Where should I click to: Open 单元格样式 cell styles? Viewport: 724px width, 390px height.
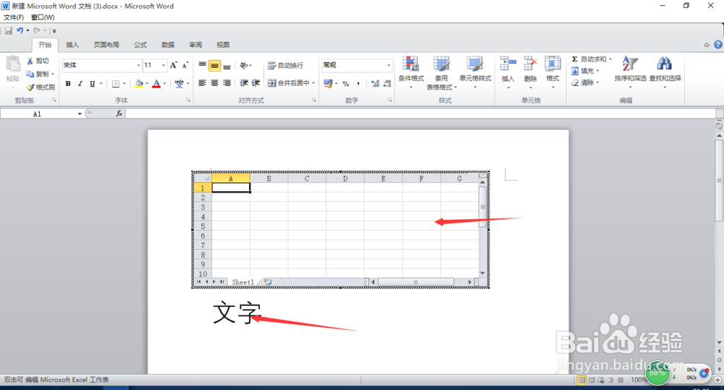(475, 73)
